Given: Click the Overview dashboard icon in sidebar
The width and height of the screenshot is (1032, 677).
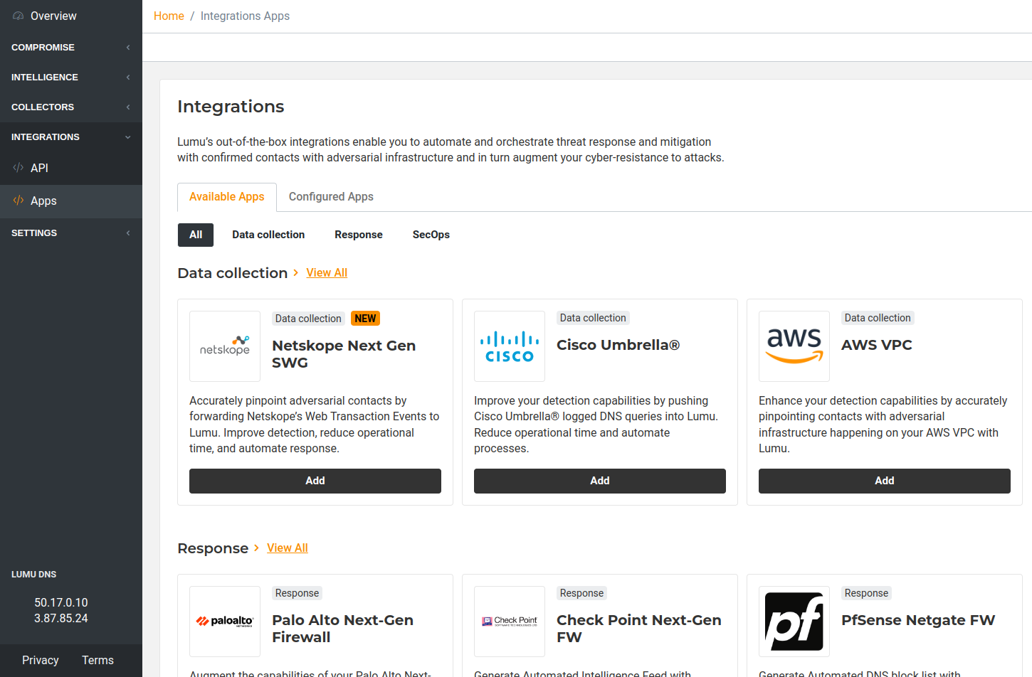Looking at the screenshot, I should coord(19,16).
